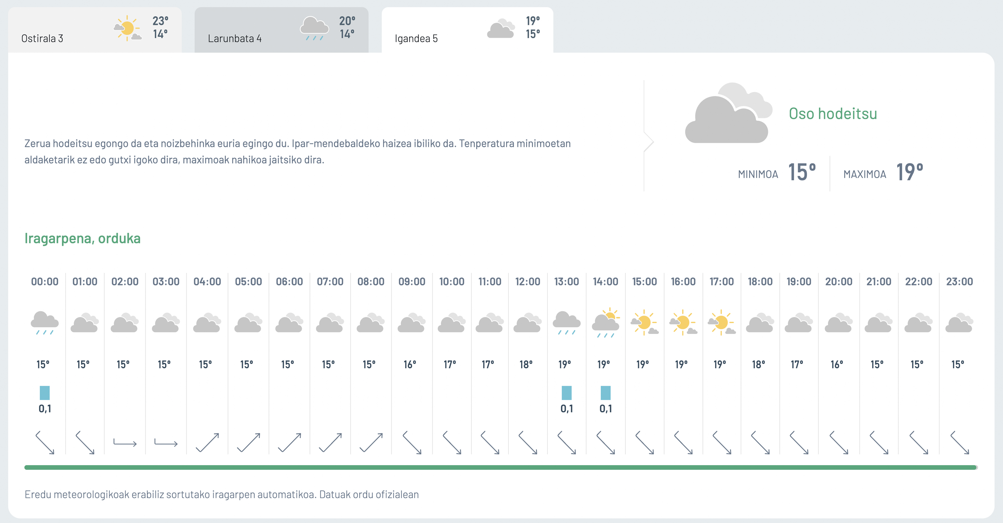Click the wind arrow under 10:00

coord(452,443)
